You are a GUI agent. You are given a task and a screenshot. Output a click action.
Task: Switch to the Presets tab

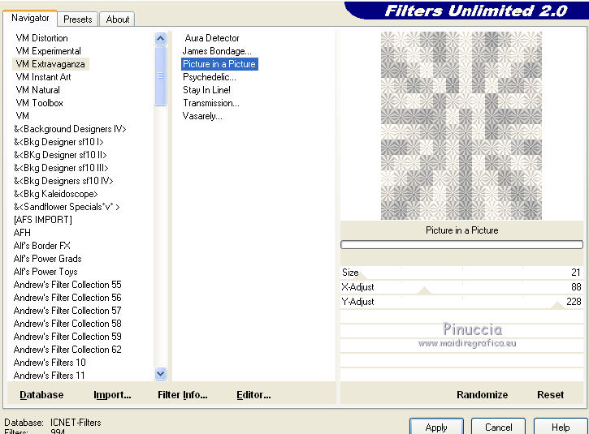pyautogui.click(x=77, y=19)
